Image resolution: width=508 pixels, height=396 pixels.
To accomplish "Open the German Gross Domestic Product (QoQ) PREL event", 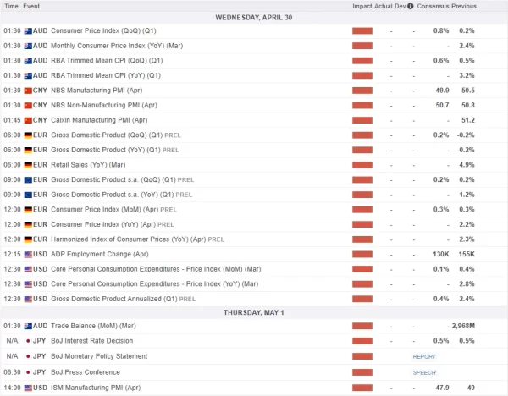I will tap(116, 135).
